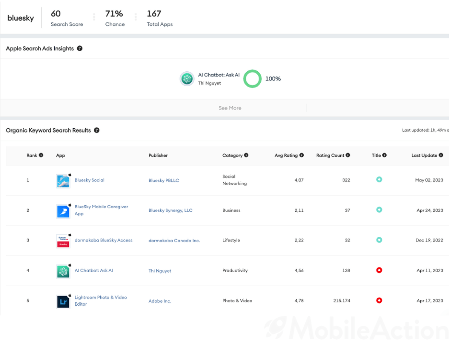Open publisher Bluesky Synergy, LLC
Image resolution: width=451 pixels, height=343 pixels.
click(x=170, y=210)
